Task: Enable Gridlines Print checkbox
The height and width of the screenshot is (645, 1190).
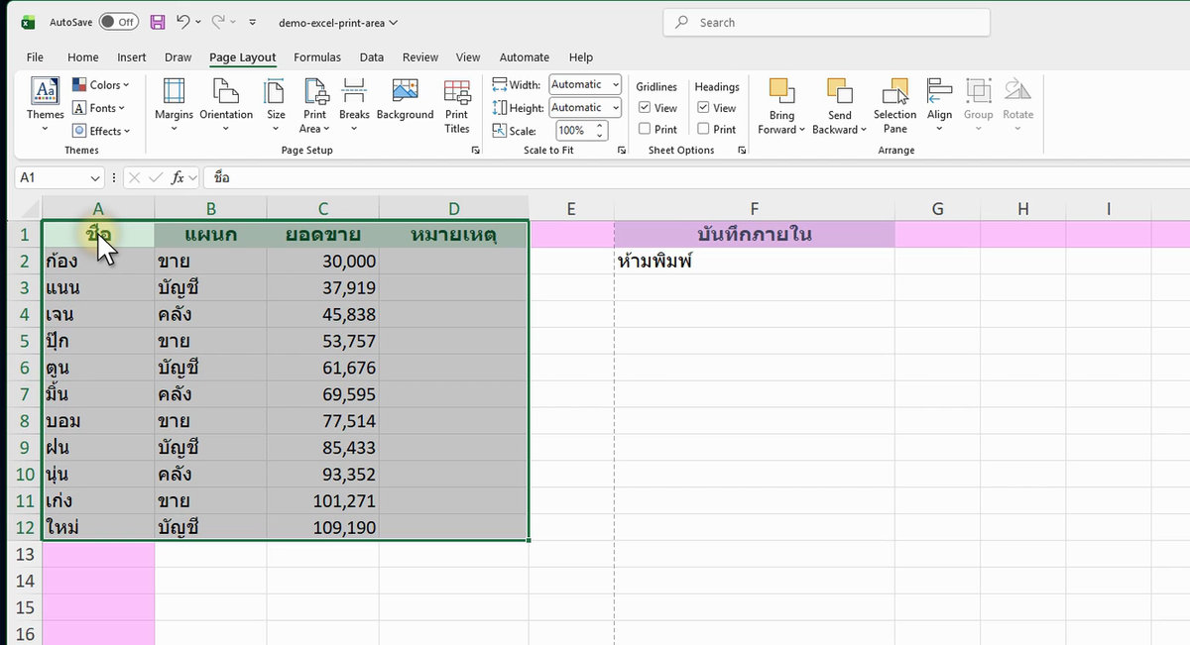Action: [x=645, y=129]
